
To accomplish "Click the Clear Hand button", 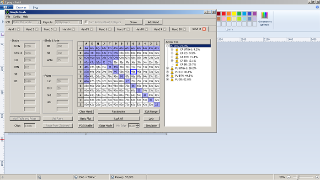I will point(86,111).
